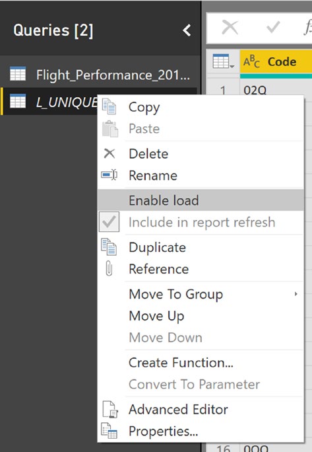Open Advanced Editor via its icon
Viewport: 312px width, 452px height.
pyautogui.click(x=110, y=409)
